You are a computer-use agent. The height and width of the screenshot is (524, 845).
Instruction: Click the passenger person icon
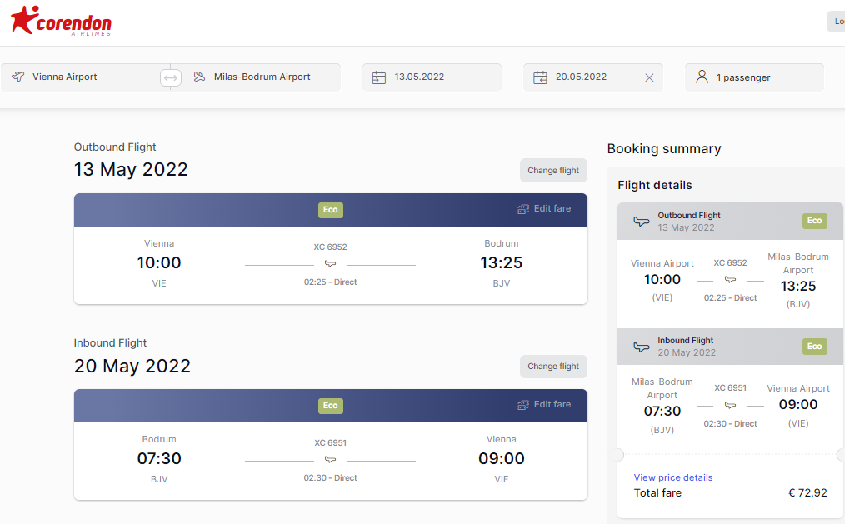702,77
